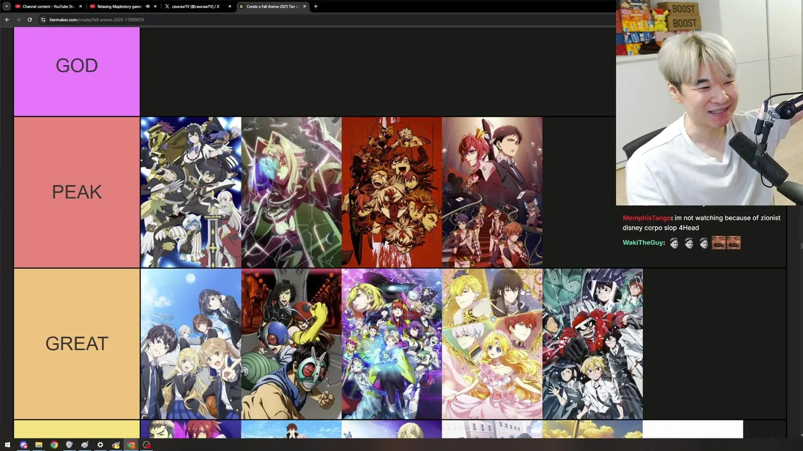Close the Channel content YouTube Studio tab

click(x=80, y=6)
